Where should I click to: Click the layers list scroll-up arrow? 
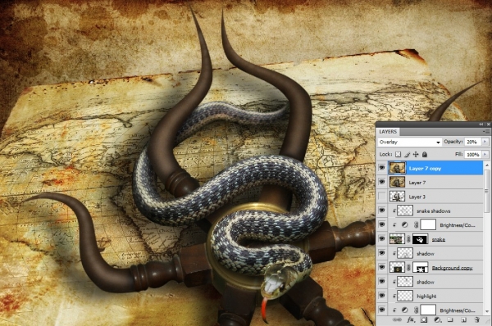487,165
